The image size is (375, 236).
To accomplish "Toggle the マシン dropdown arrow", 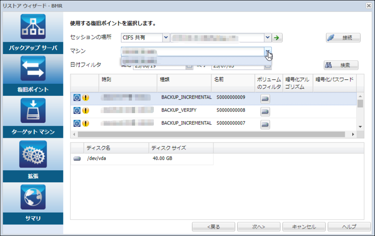I will 268,52.
